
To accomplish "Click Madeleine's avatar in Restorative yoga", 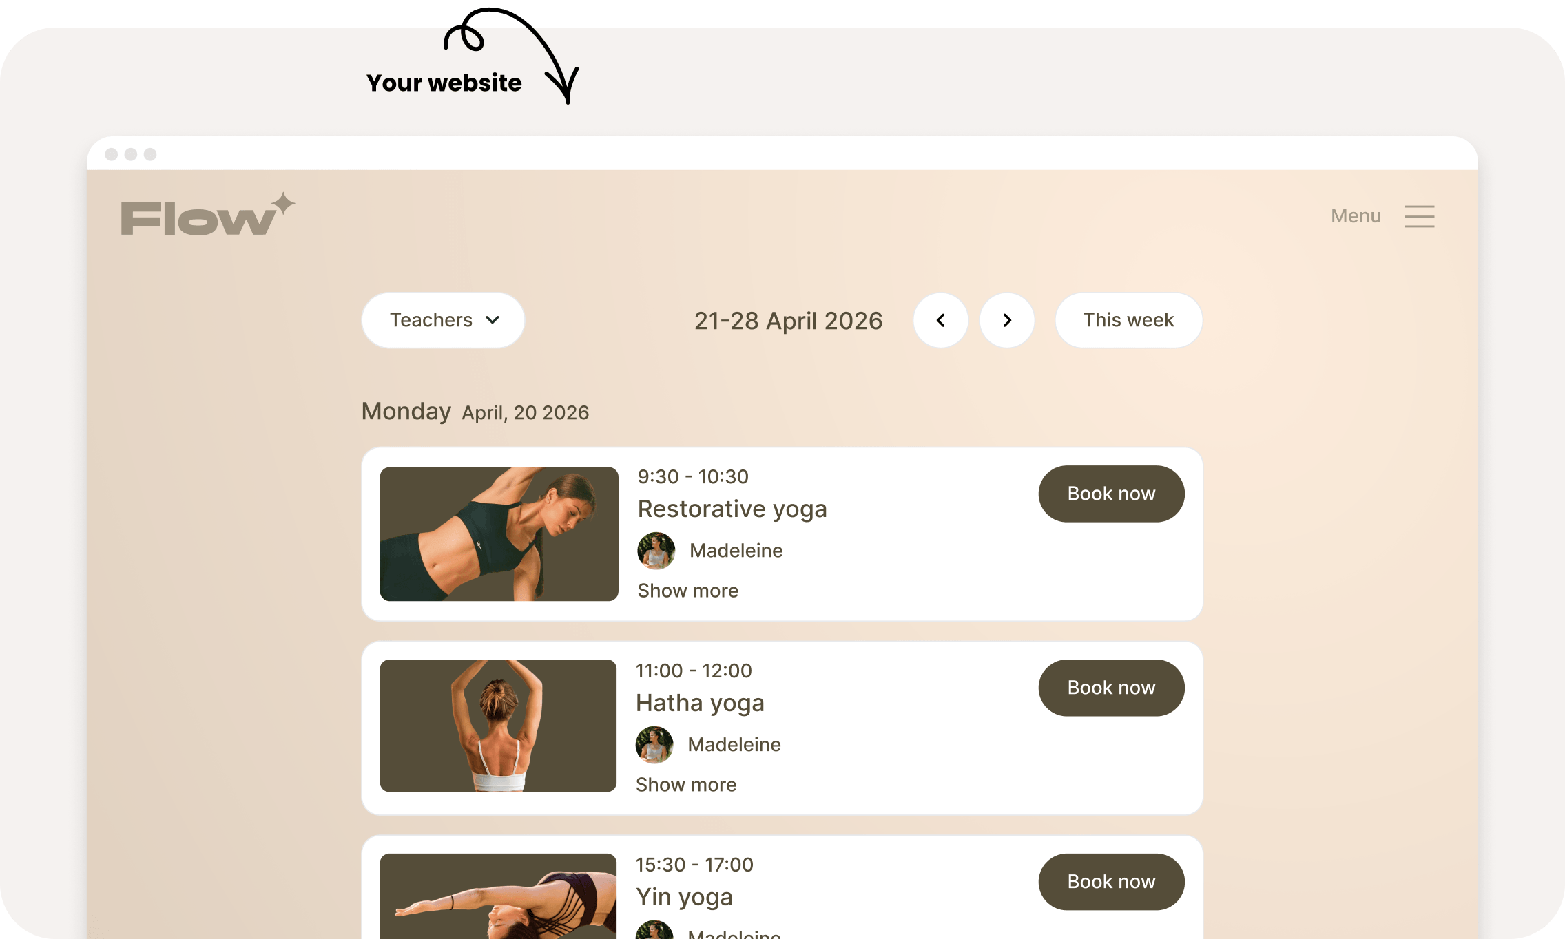I will click(x=656, y=550).
